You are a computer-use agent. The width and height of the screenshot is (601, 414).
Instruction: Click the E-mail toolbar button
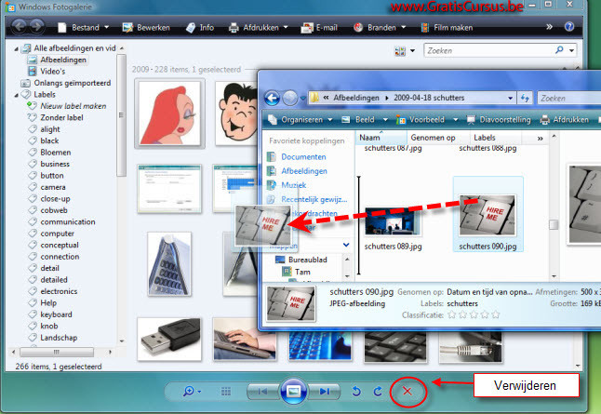pyautogui.click(x=319, y=28)
